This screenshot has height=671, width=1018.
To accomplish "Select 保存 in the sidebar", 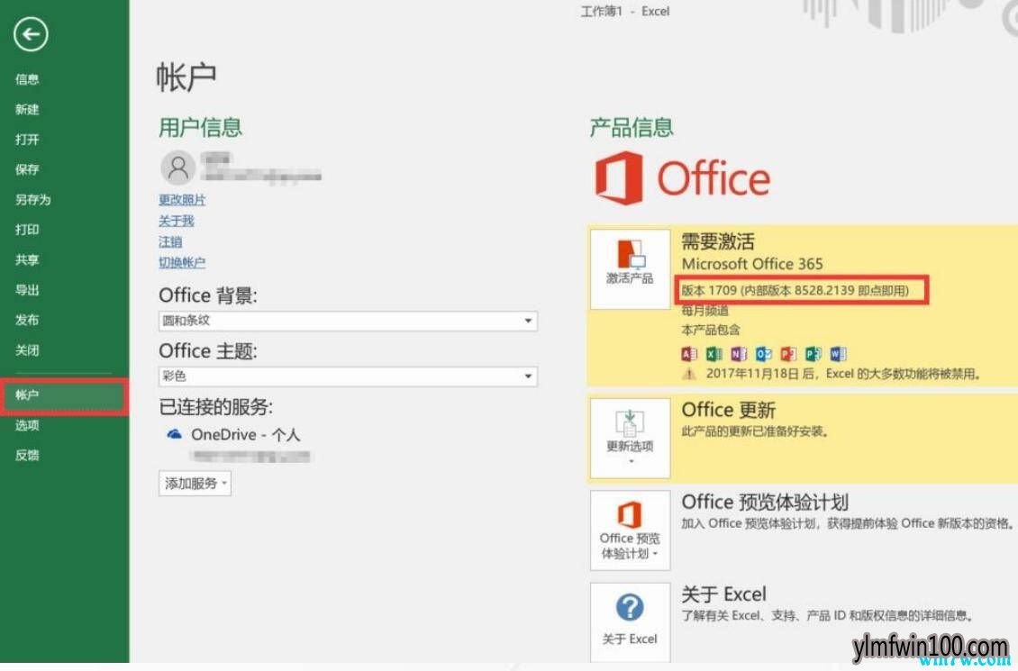I will tap(27, 169).
